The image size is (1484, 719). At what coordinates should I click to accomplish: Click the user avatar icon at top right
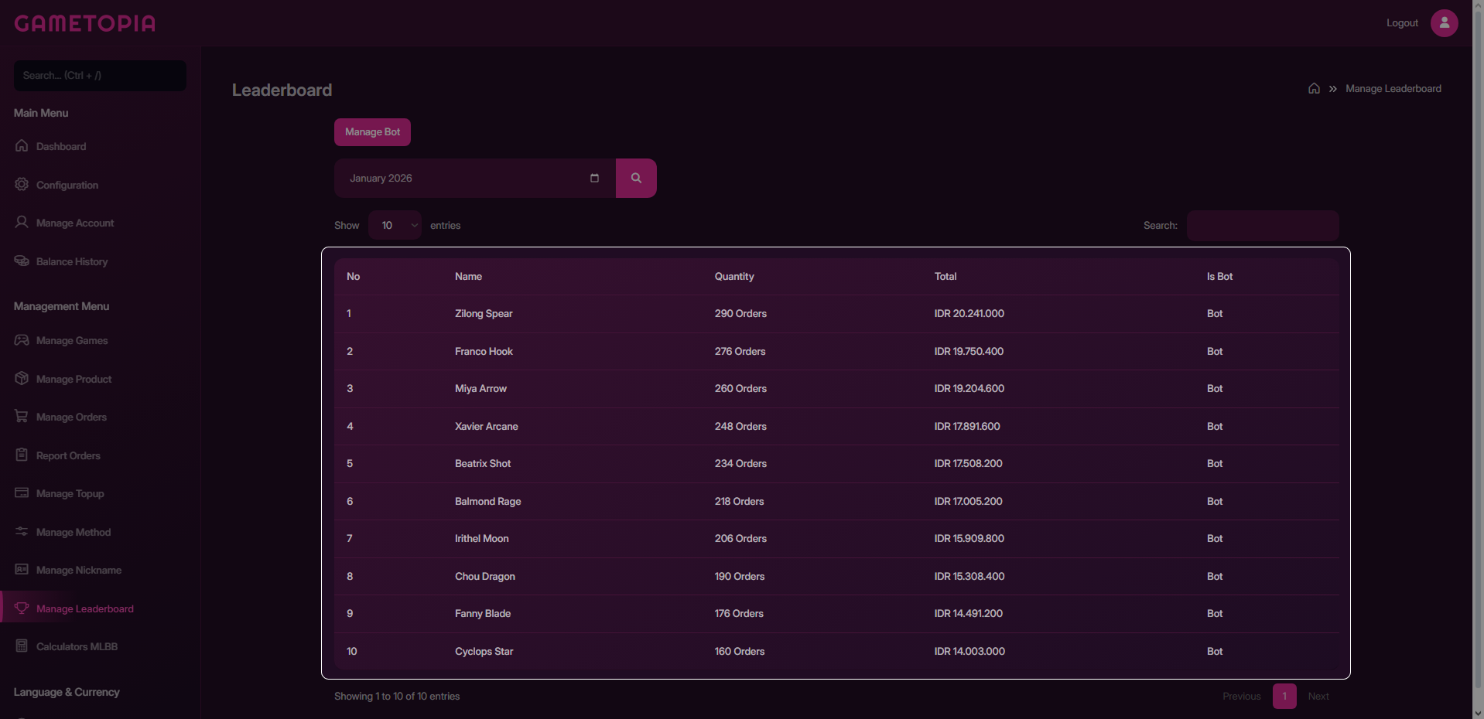pyautogui.click(x=1444, y=23)
